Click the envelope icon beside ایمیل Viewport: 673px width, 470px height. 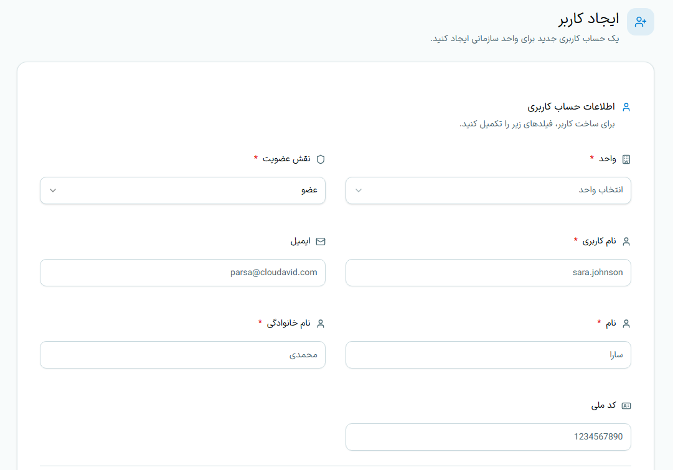[x=321, y=242]
